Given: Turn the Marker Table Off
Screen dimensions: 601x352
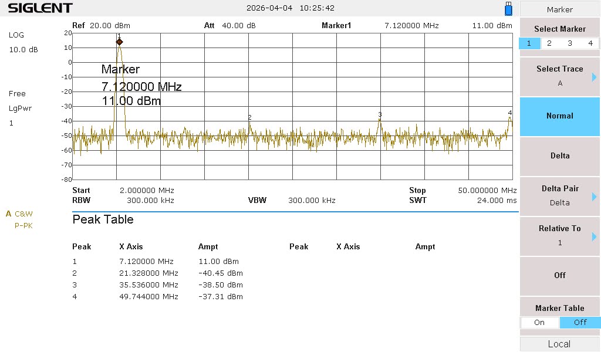Looking at the screenshot, I should coord(580,323).
